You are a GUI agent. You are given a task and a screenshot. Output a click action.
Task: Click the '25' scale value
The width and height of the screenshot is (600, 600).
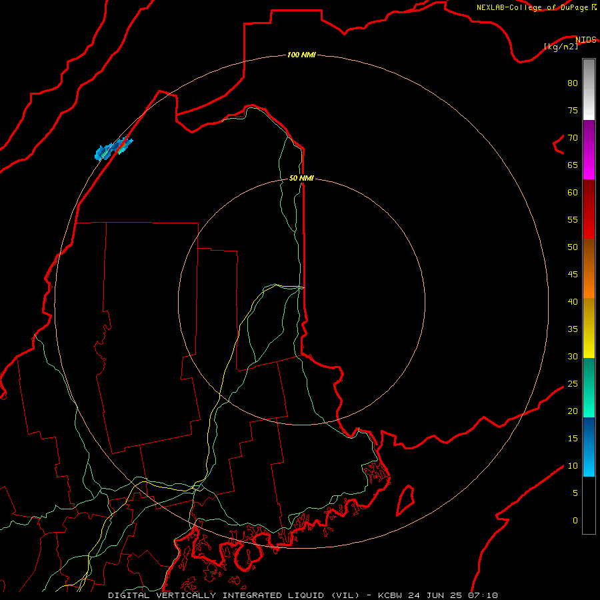pyautogui.click(x=573, y=384)
